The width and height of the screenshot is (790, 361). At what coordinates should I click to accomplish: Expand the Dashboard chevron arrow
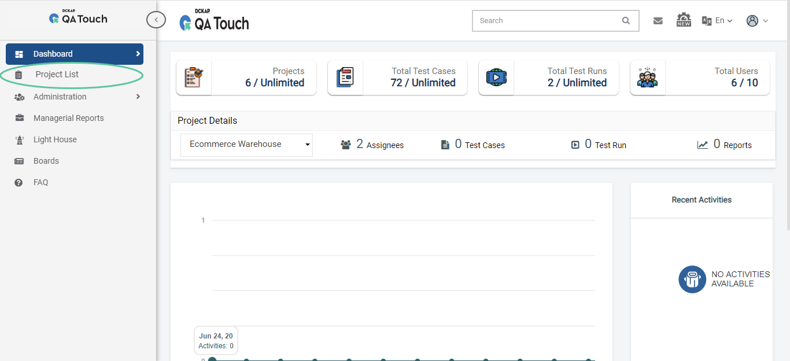(x=138, y=54)
